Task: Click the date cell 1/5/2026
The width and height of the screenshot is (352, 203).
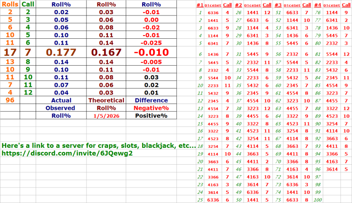Action: tap(106, 116)
